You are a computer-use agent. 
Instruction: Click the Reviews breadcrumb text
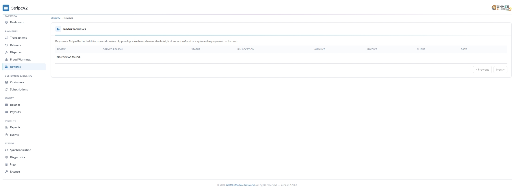coord(68,18)
